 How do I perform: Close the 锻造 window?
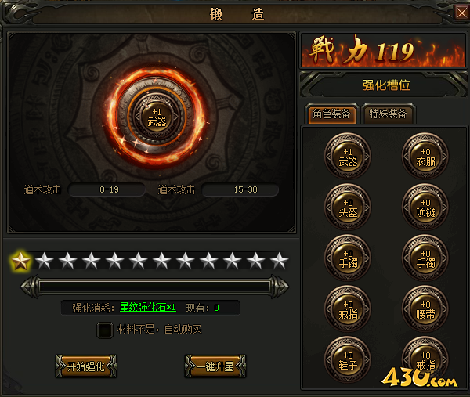click(461, 13)
